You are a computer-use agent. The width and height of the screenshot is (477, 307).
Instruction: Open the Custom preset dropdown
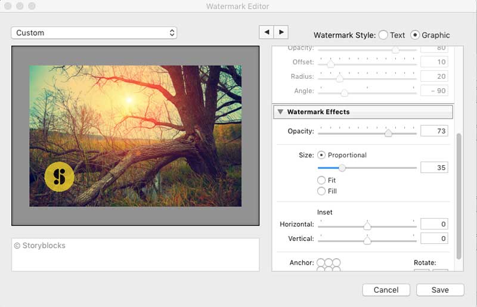point(94,33)
